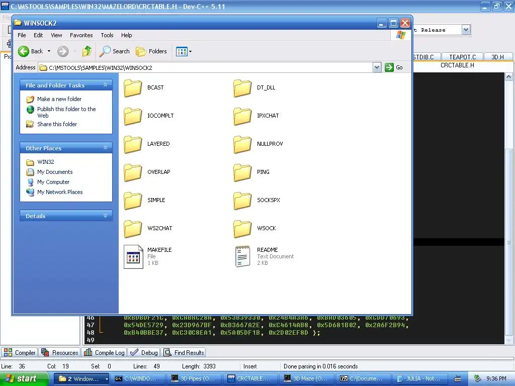
Task: Open My Network Places link
Action: point(60,192)
